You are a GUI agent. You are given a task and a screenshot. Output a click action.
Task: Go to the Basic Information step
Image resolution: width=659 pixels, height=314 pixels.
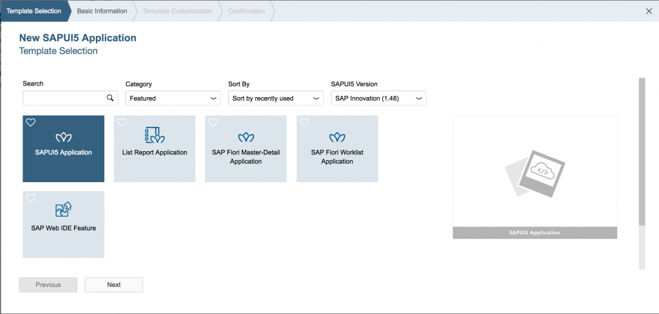pos(102,11)
